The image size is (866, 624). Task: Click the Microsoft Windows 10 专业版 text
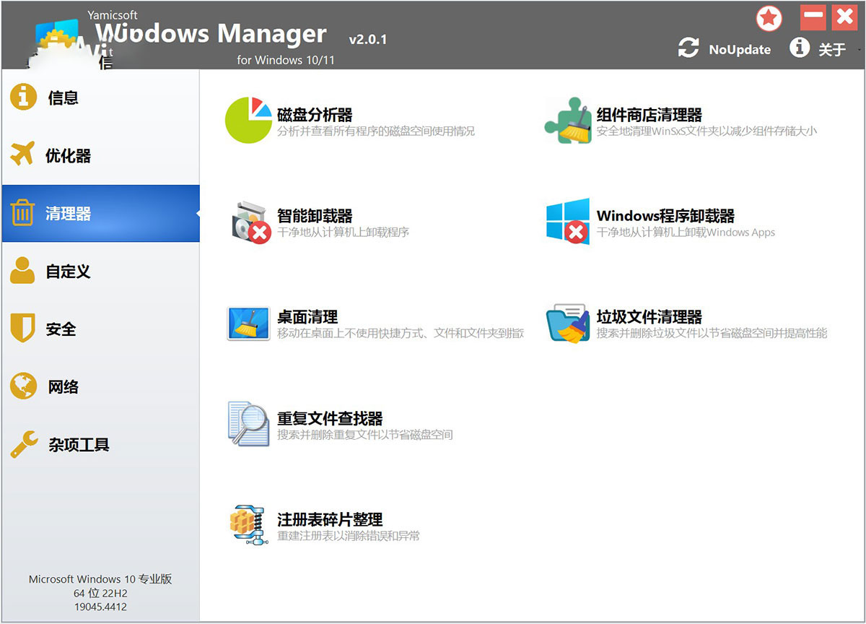coord(100,579)
